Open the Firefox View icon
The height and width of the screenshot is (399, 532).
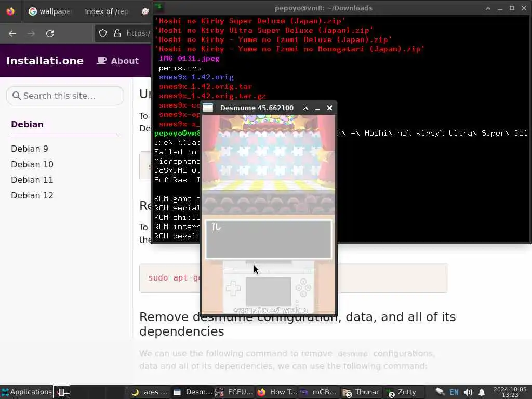(10, 11)
